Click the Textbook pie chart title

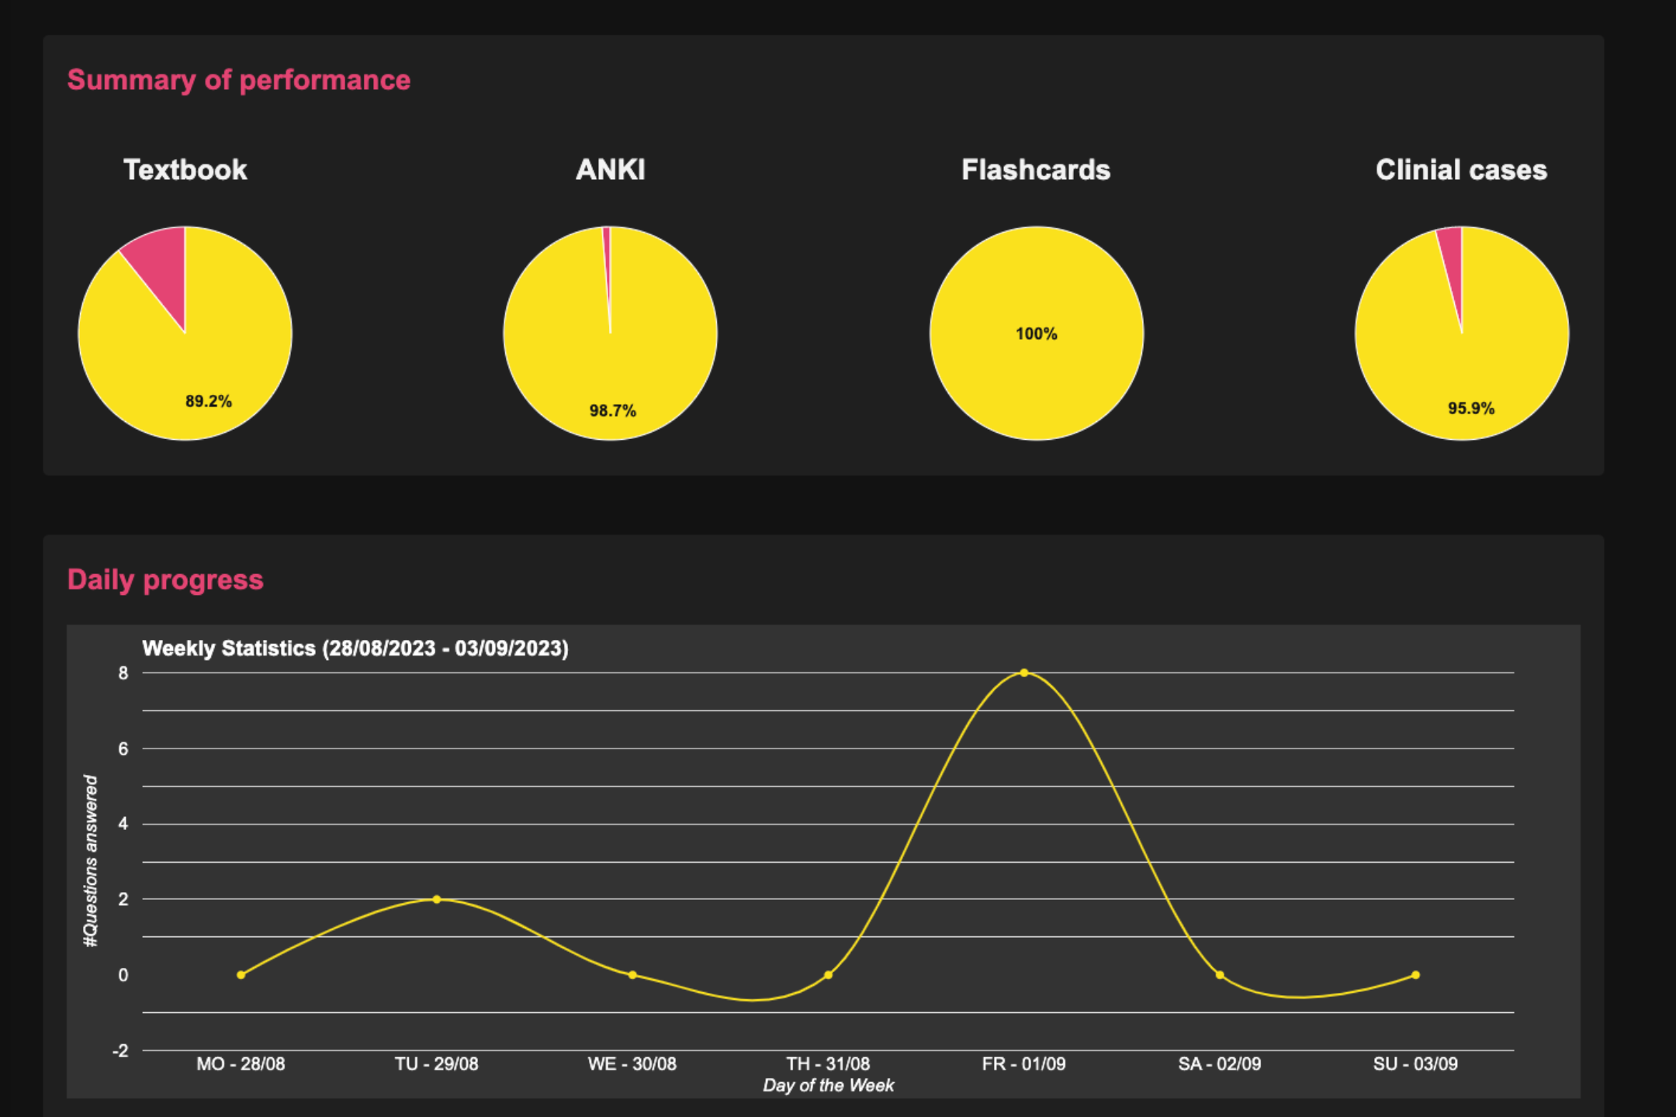click(x=185, y=170)
